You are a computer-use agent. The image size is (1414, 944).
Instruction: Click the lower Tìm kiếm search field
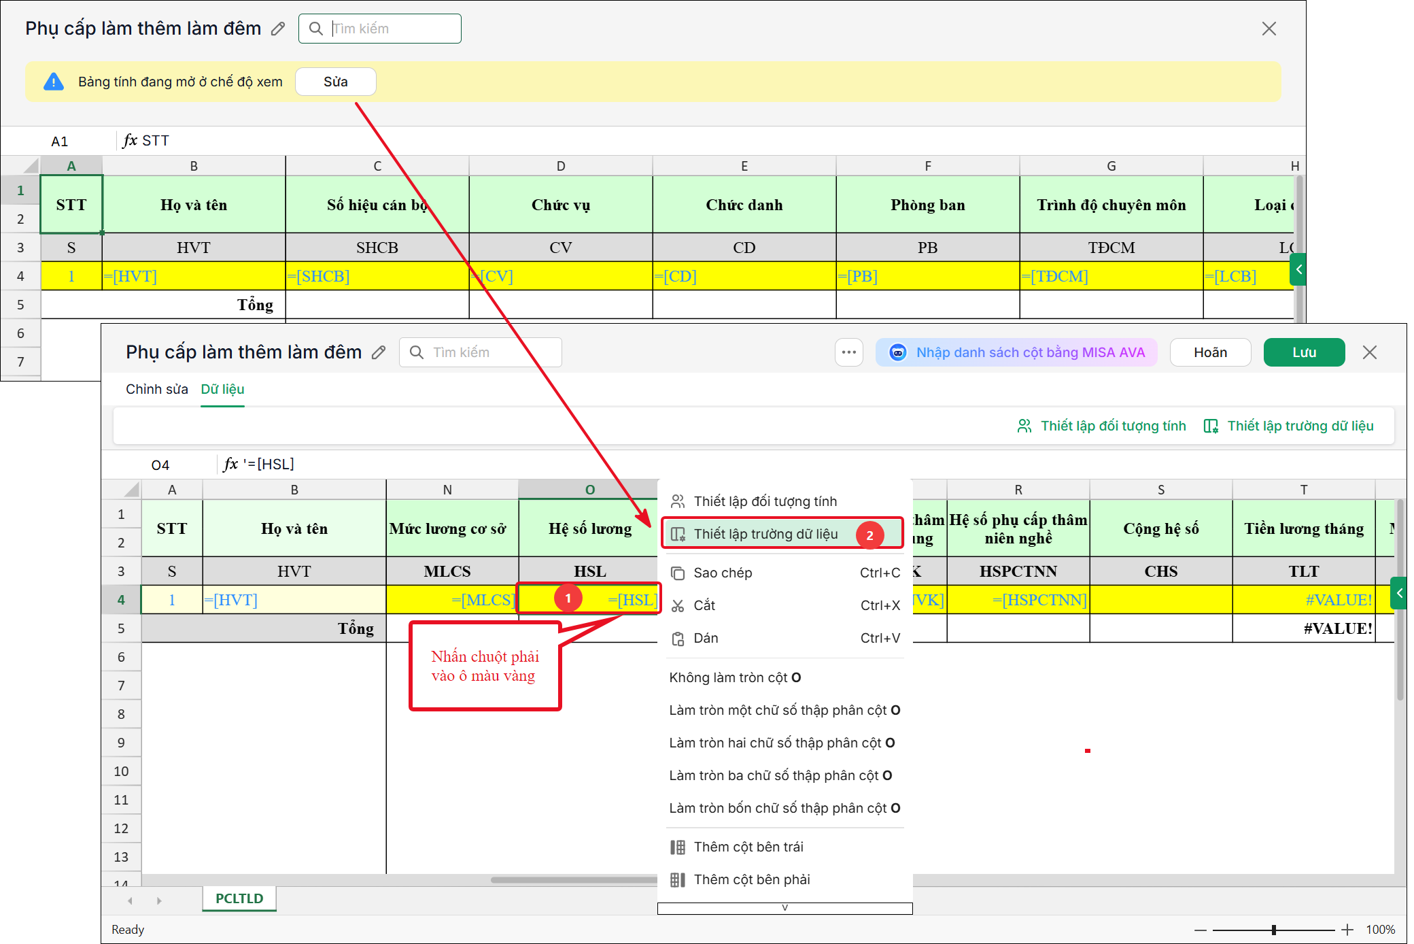(x=481, y=352)
